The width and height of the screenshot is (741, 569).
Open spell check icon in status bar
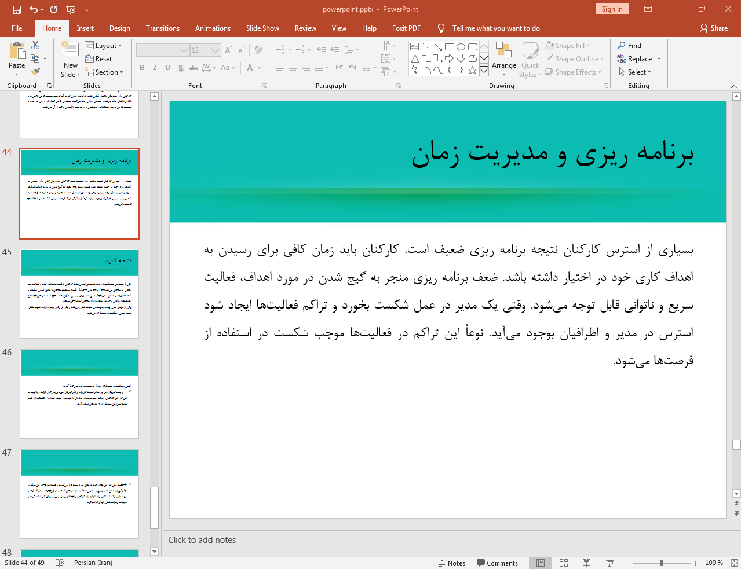click(60, 563)
